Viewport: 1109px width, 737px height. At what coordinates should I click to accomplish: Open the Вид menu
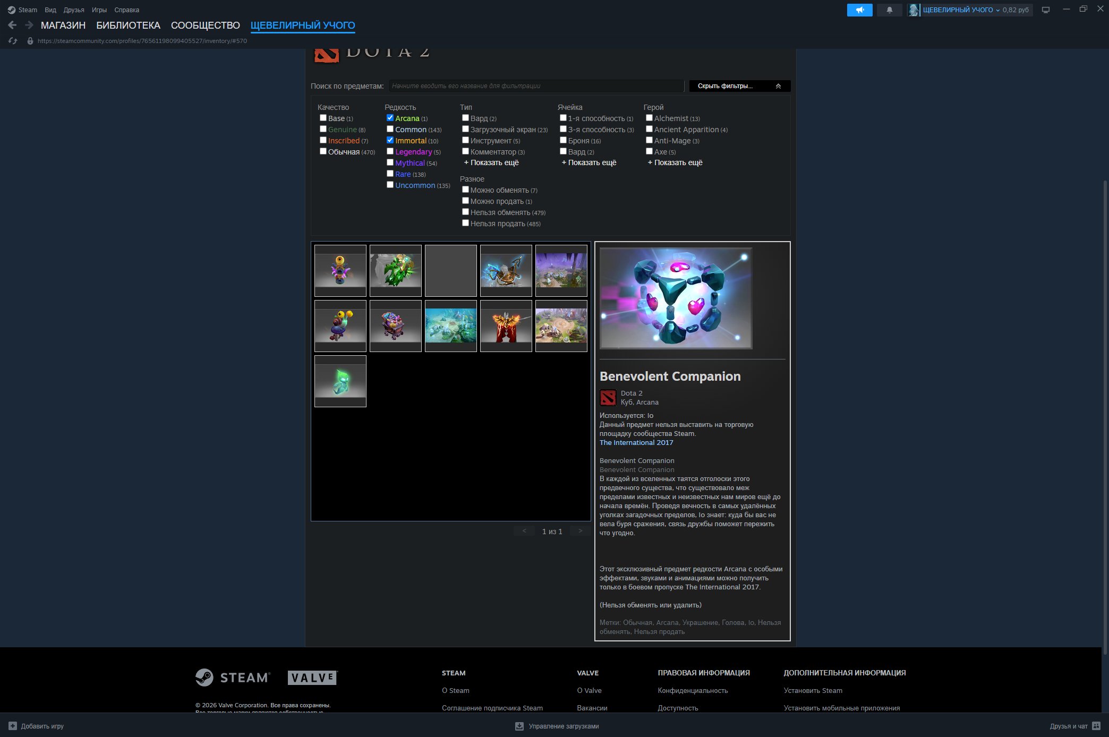[50, 10]
